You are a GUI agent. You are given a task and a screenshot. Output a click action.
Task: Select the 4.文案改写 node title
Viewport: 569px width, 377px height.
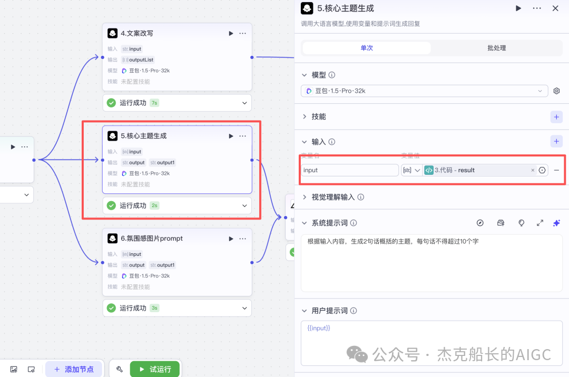[x=137, y=33]
